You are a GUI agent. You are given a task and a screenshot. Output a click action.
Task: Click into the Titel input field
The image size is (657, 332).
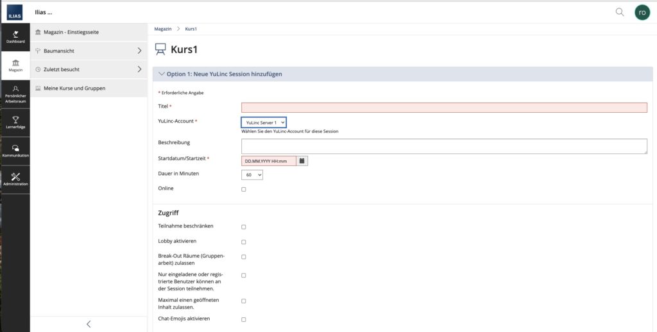[444, 108]
